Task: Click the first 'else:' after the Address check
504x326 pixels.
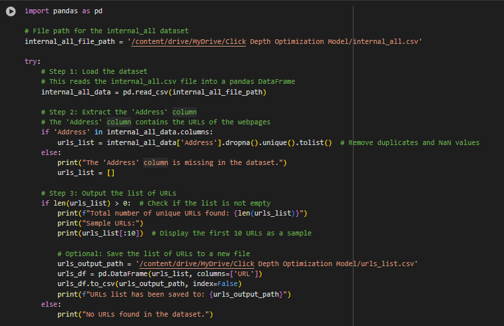Action: pos(51,152)
